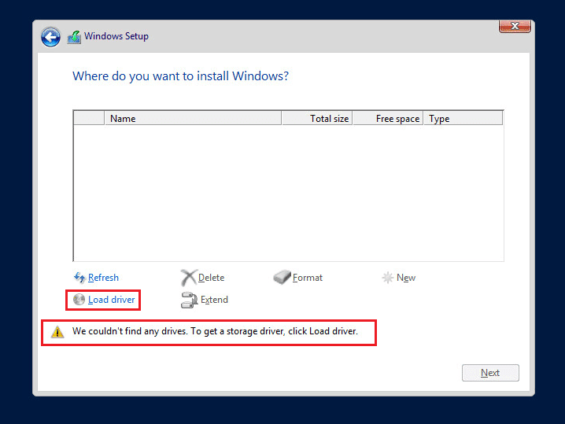Sort by the Name column header
The image size is (565, 424).
pyautogui.click(x=193, y=119)
